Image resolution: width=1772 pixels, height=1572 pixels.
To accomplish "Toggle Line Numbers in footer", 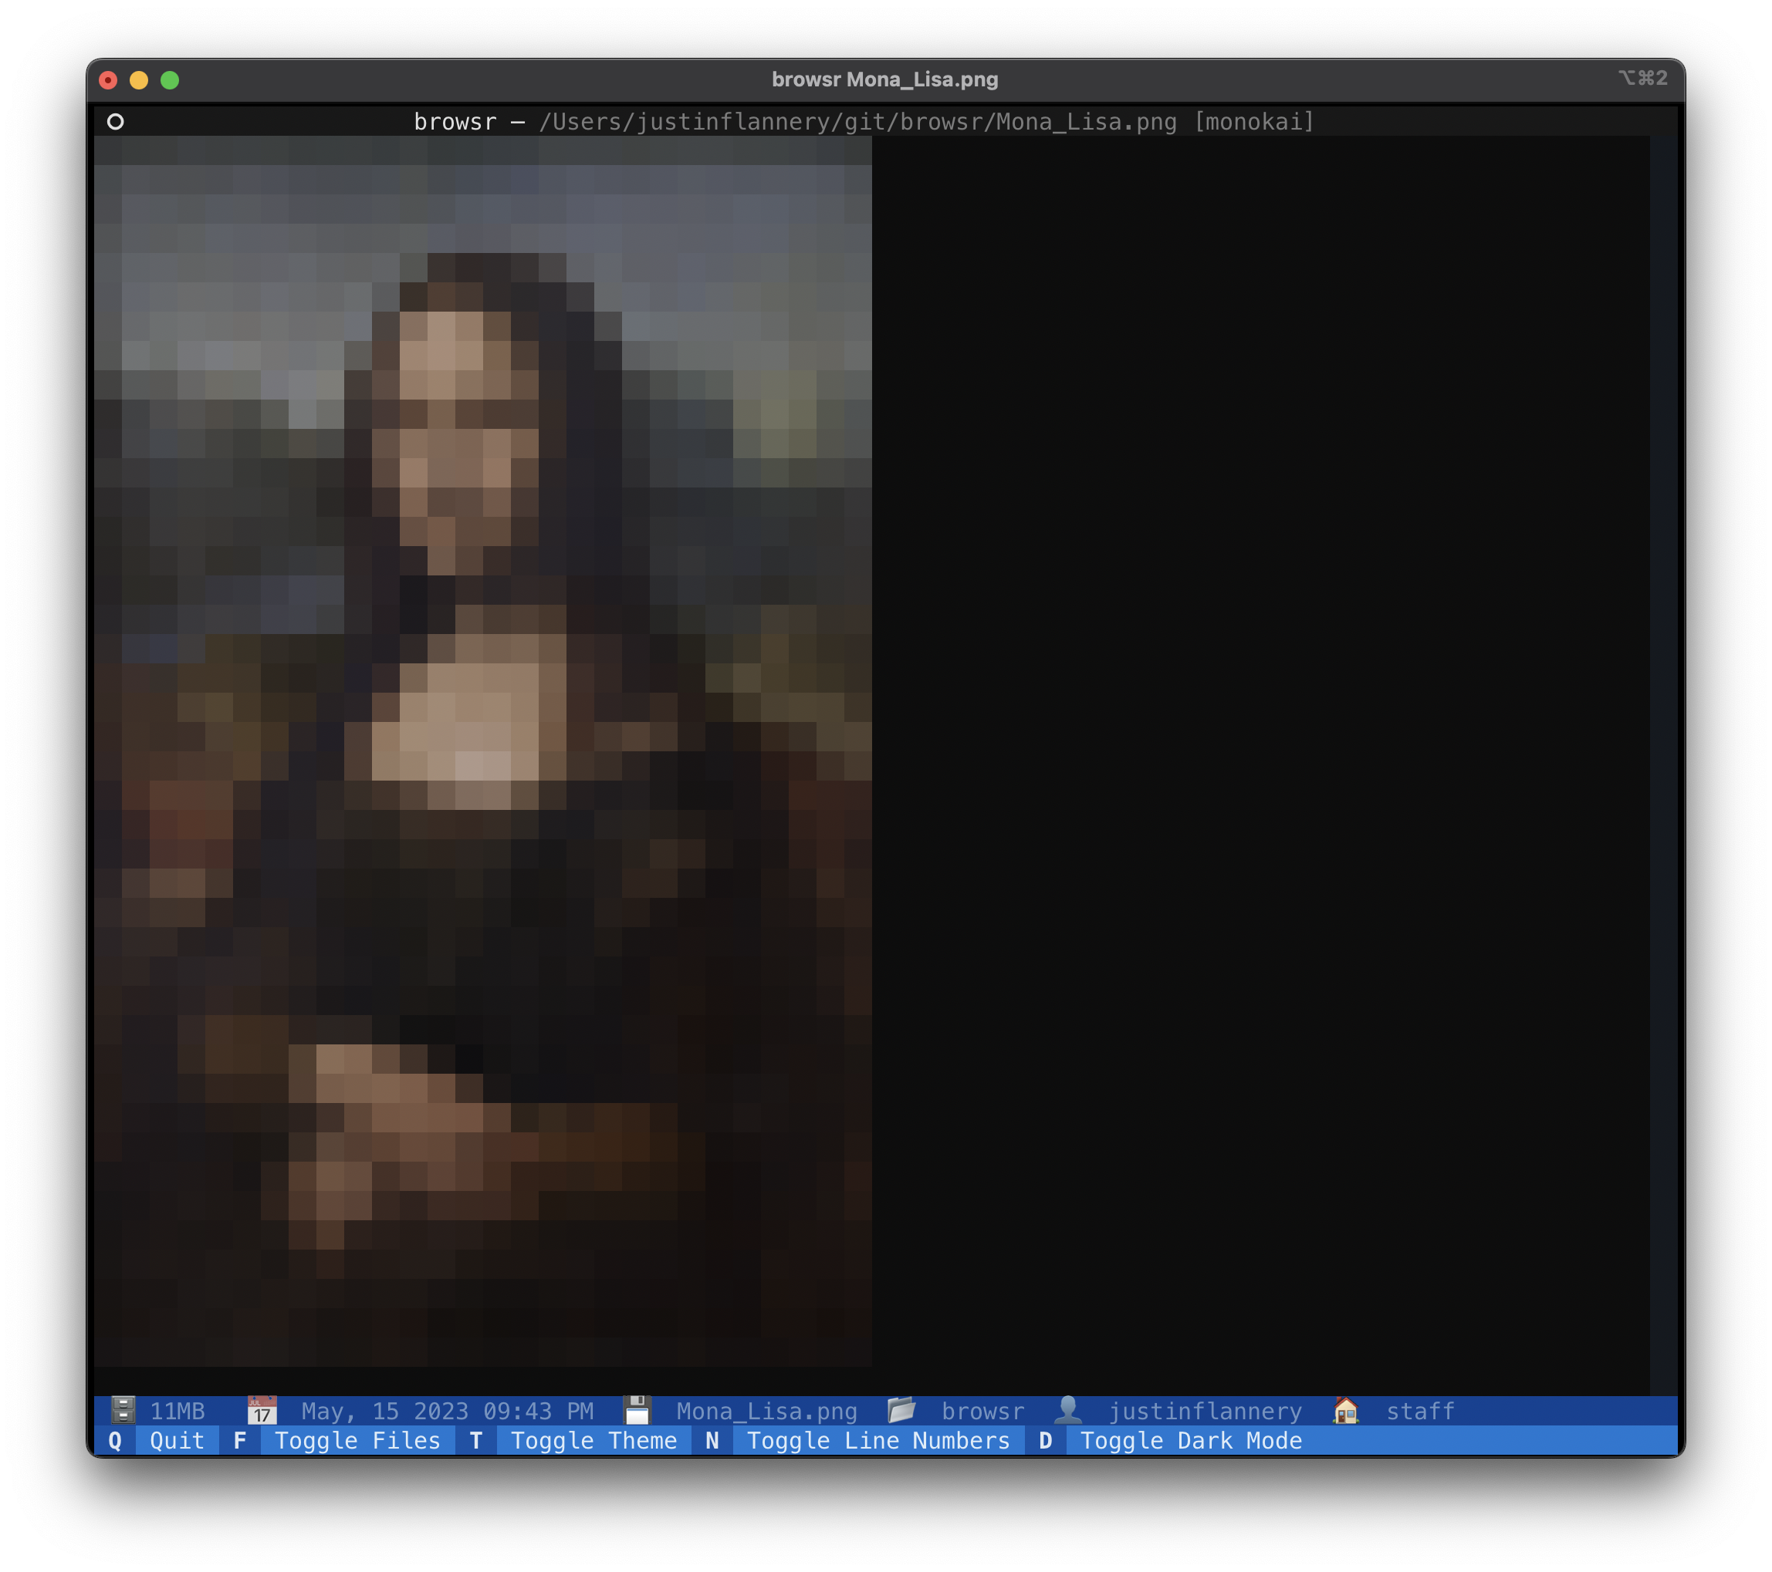I will coord(878,1440).
